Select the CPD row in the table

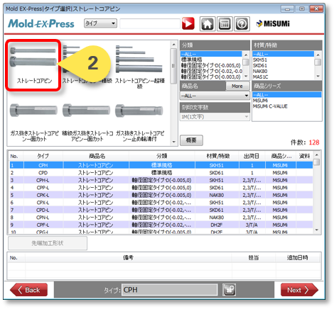[161, 173]
